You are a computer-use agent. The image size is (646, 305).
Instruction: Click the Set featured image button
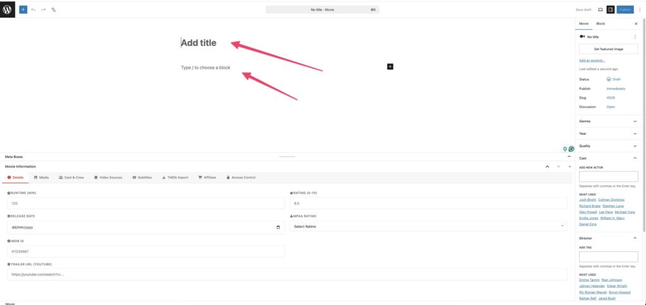[608, 49]
